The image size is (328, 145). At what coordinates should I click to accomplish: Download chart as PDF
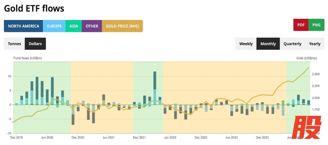301,25
